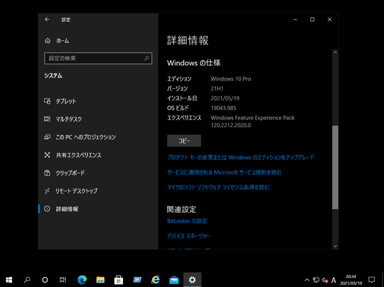Viewport: 384px width, 287px height.
Task: Click the scrollbar down arrow
Action: coord(335,246)
